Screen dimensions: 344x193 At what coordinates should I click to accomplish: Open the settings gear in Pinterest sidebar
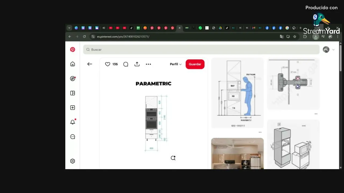pos(73,161)
